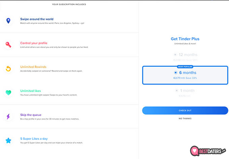Click the green heart icon
Viewport: 229px width, 159px height.
tap(8, 93)
